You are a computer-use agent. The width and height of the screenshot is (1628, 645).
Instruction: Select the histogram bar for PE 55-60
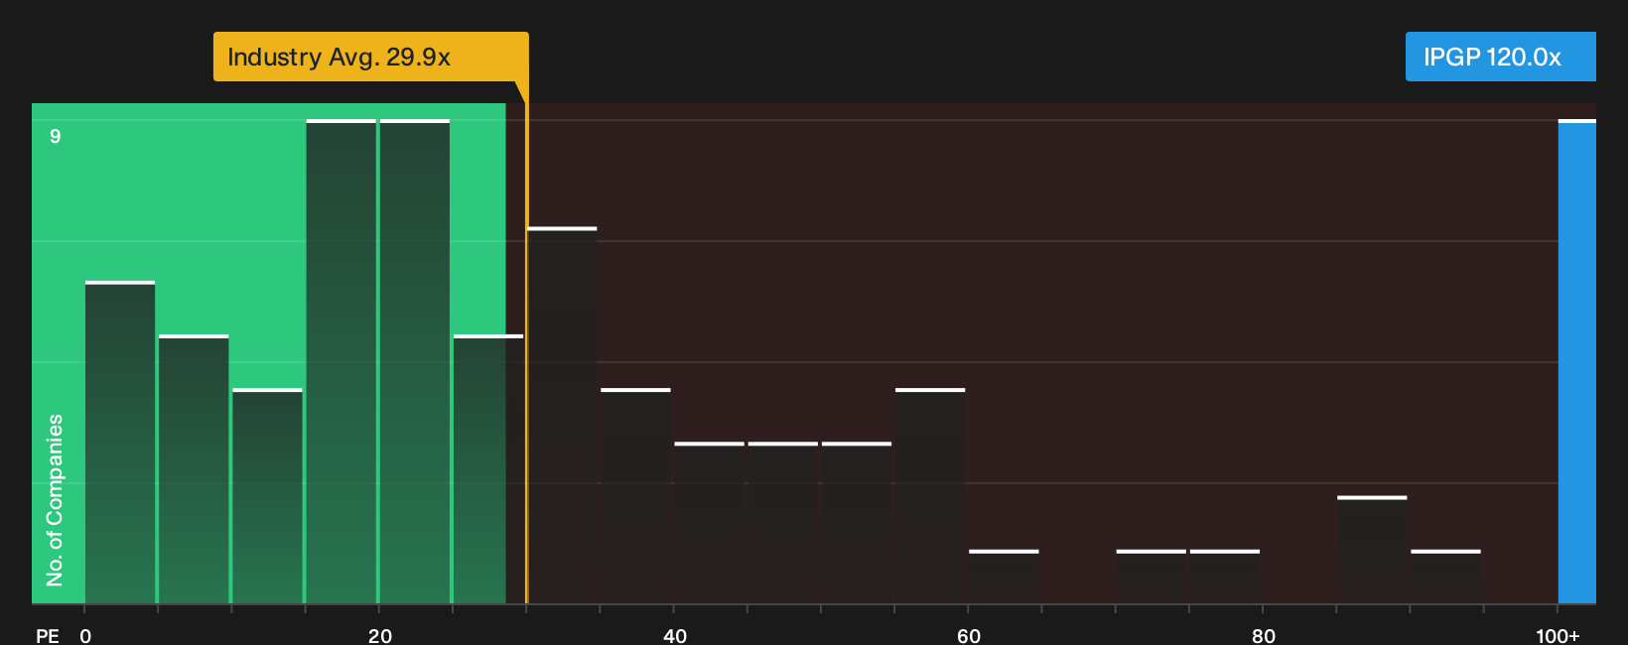click(930, 496)
